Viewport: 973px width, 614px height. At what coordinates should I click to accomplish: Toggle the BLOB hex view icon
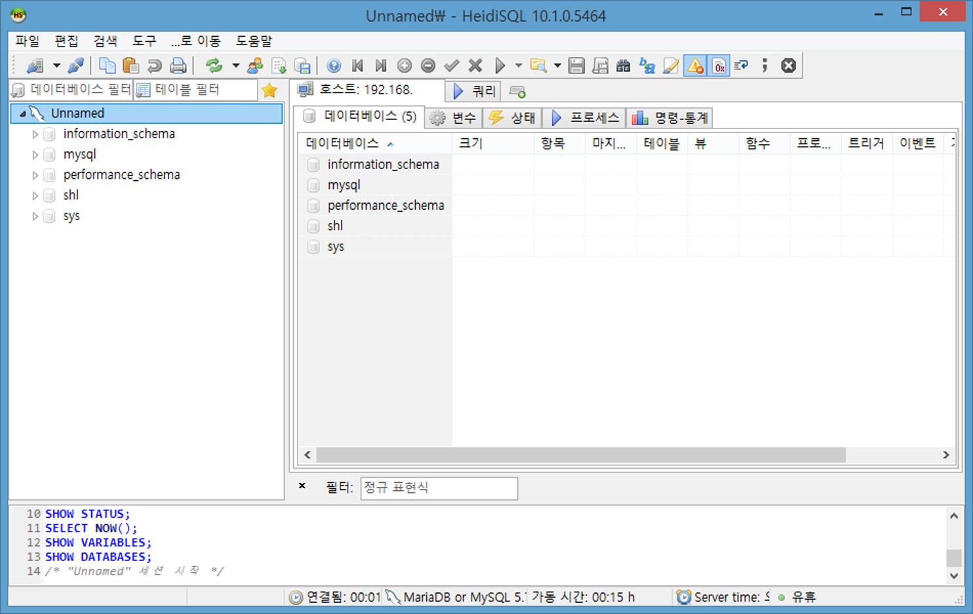click(719, 66)
